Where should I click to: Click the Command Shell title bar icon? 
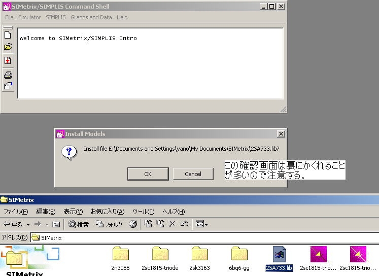click(7, 7)
